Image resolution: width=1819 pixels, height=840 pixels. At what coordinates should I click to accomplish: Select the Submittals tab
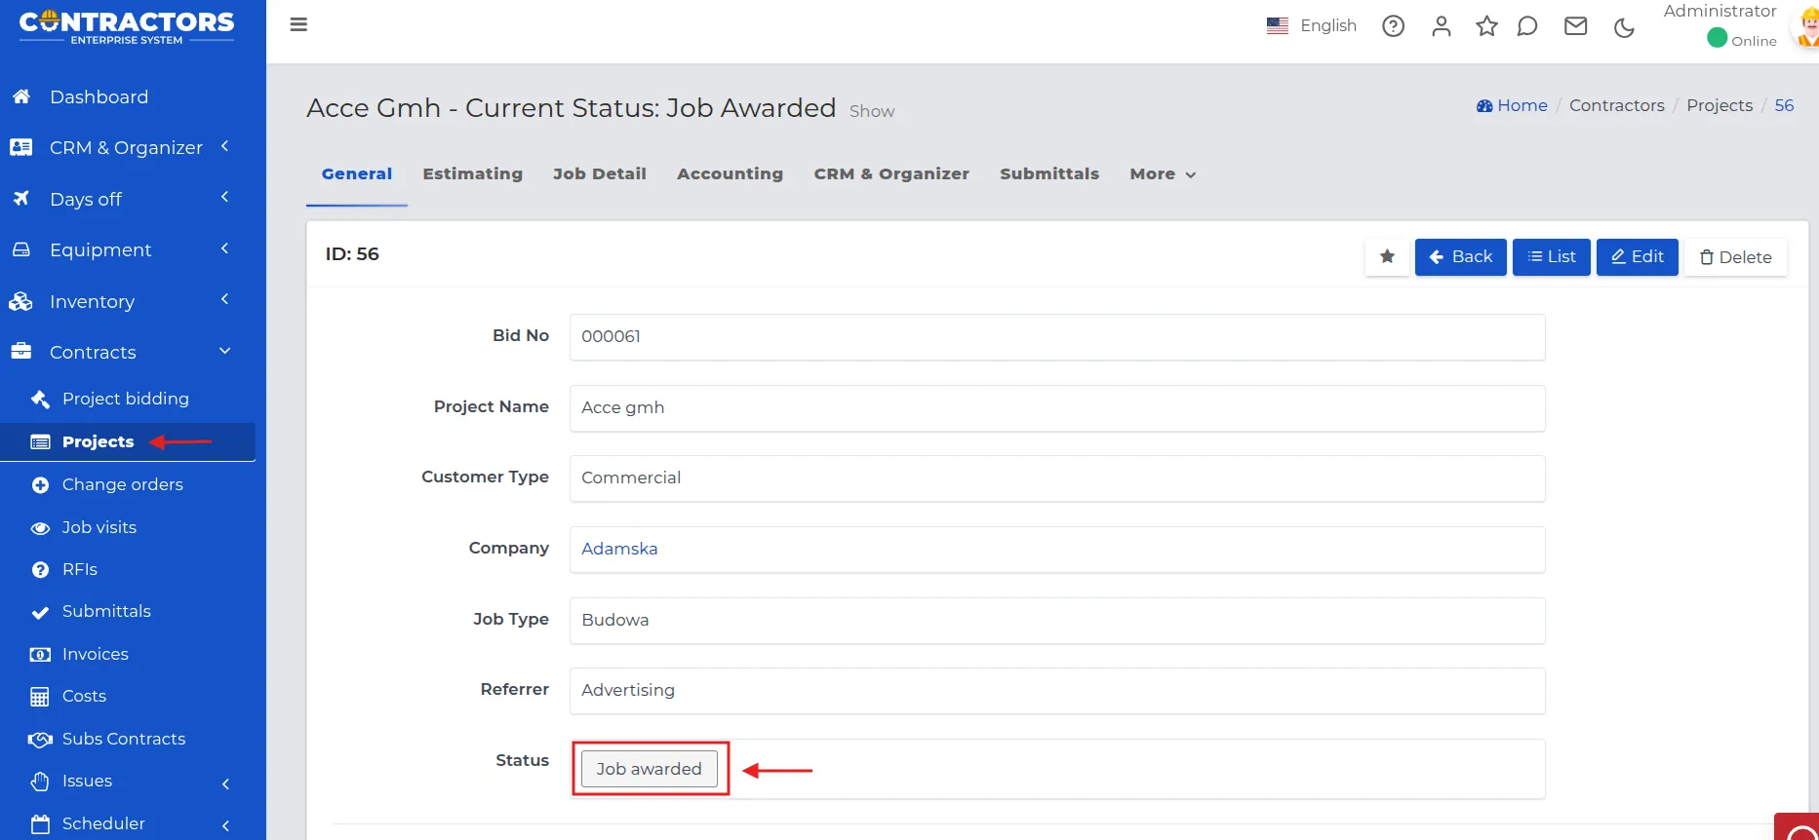tap(1048, 174)
